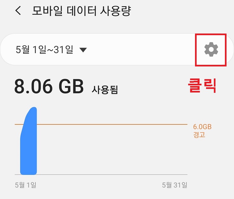Tap the back arrow beside 모바일 데이터 사용량
The width and height of the screenshot is (234, 199).
tap(18, 11)
